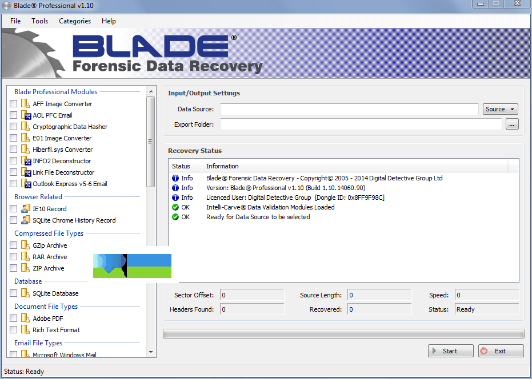This screenshot has height=379, width=532.
Task: Enable the AFF Image Converter checkbox
Action: coord(13,103)
